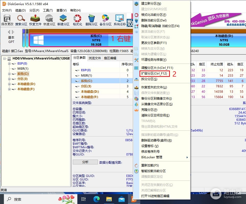Click the 本地磁盘(D:) partition bar block
This screenshot has height=204, width=246.
218,40
